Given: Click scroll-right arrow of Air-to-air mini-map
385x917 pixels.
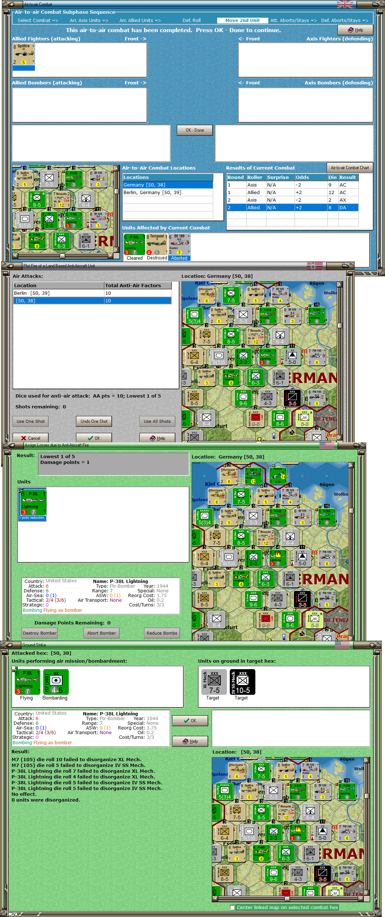Looking at the screenshot, I should click(111, 256).
